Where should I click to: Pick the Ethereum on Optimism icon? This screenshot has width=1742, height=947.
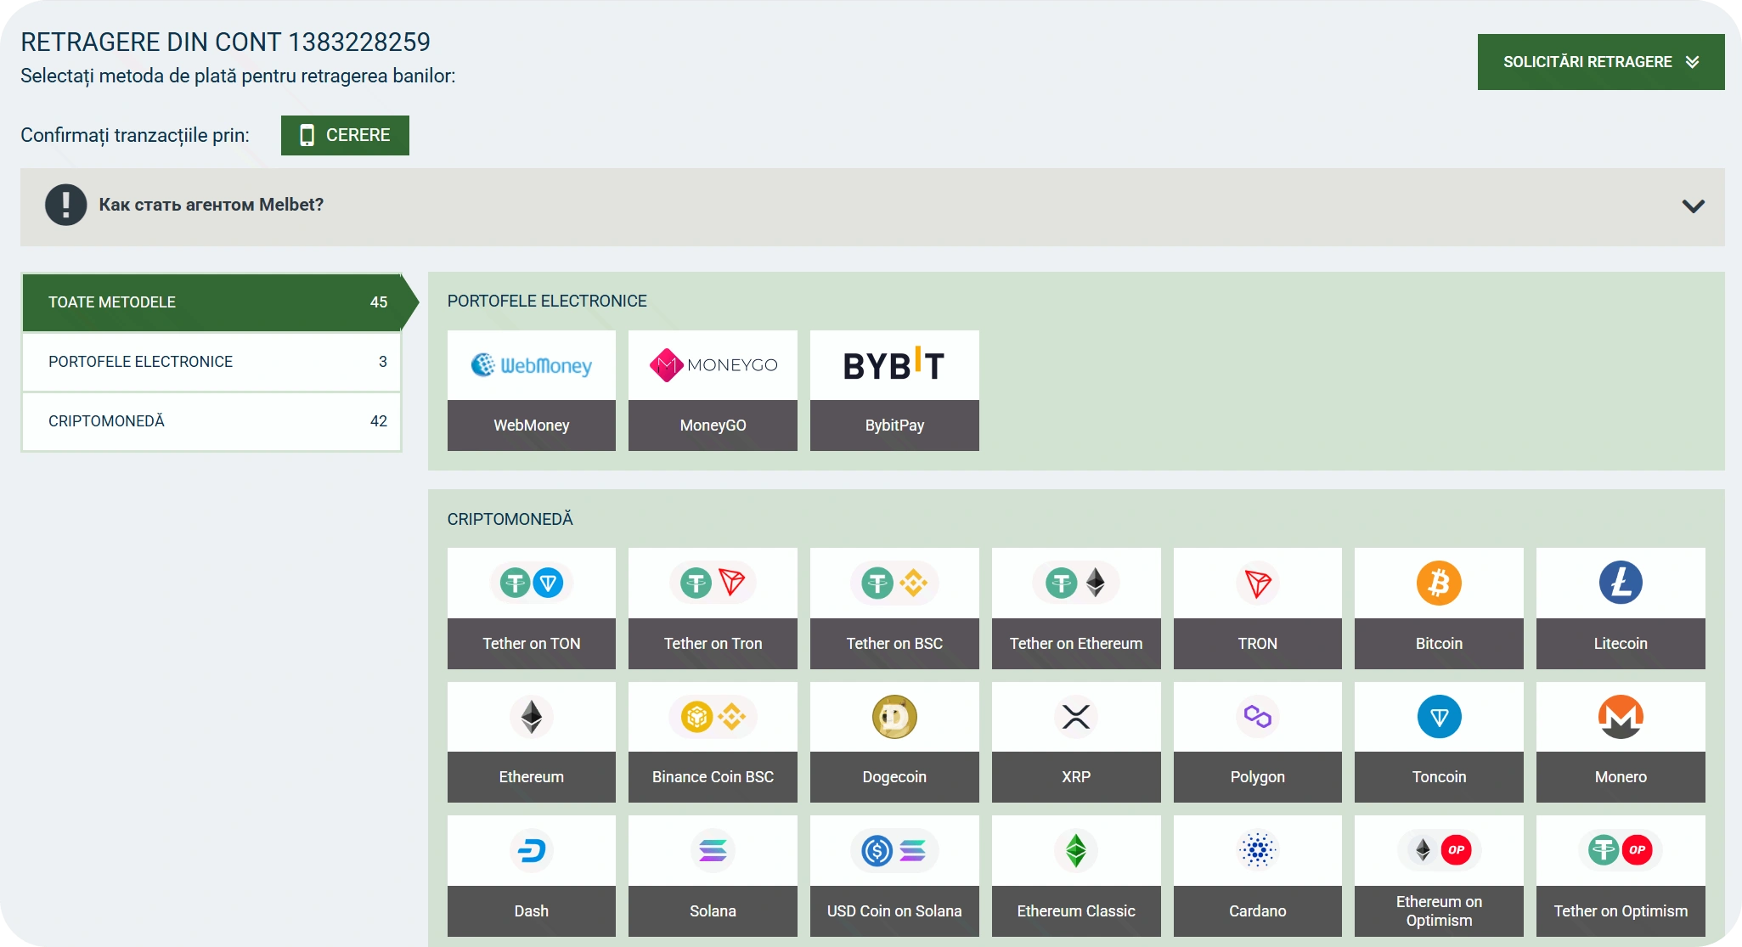[x=1439, y=850]
